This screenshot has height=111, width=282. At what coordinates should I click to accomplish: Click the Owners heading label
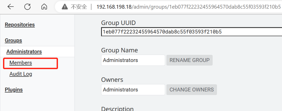(112, 80)
